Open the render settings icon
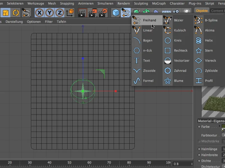 (102, 13)
